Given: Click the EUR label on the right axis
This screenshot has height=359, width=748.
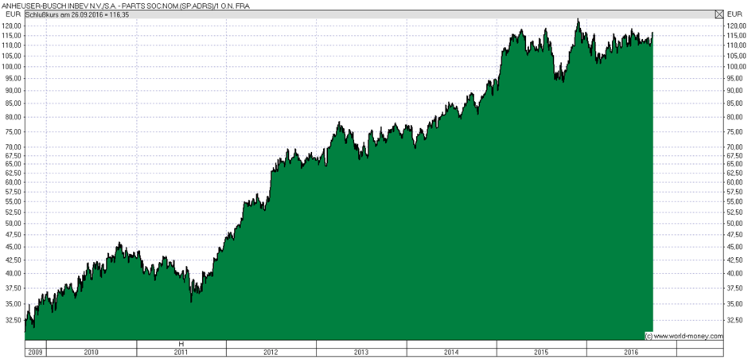Looking at the screenshot, I should coord(733,14).
